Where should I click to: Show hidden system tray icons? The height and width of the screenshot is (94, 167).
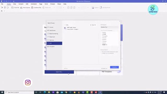coord(144,92)
